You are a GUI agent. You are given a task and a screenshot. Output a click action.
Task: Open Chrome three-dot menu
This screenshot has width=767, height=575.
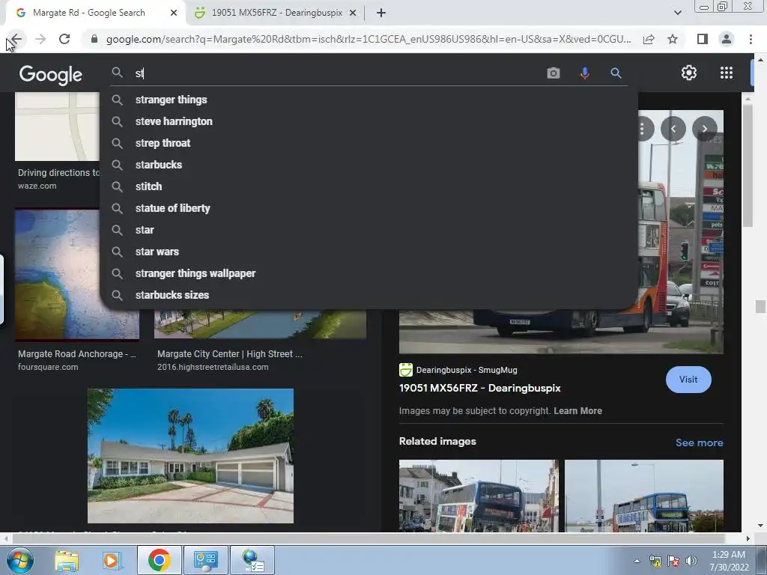click(x=751, y=39)
